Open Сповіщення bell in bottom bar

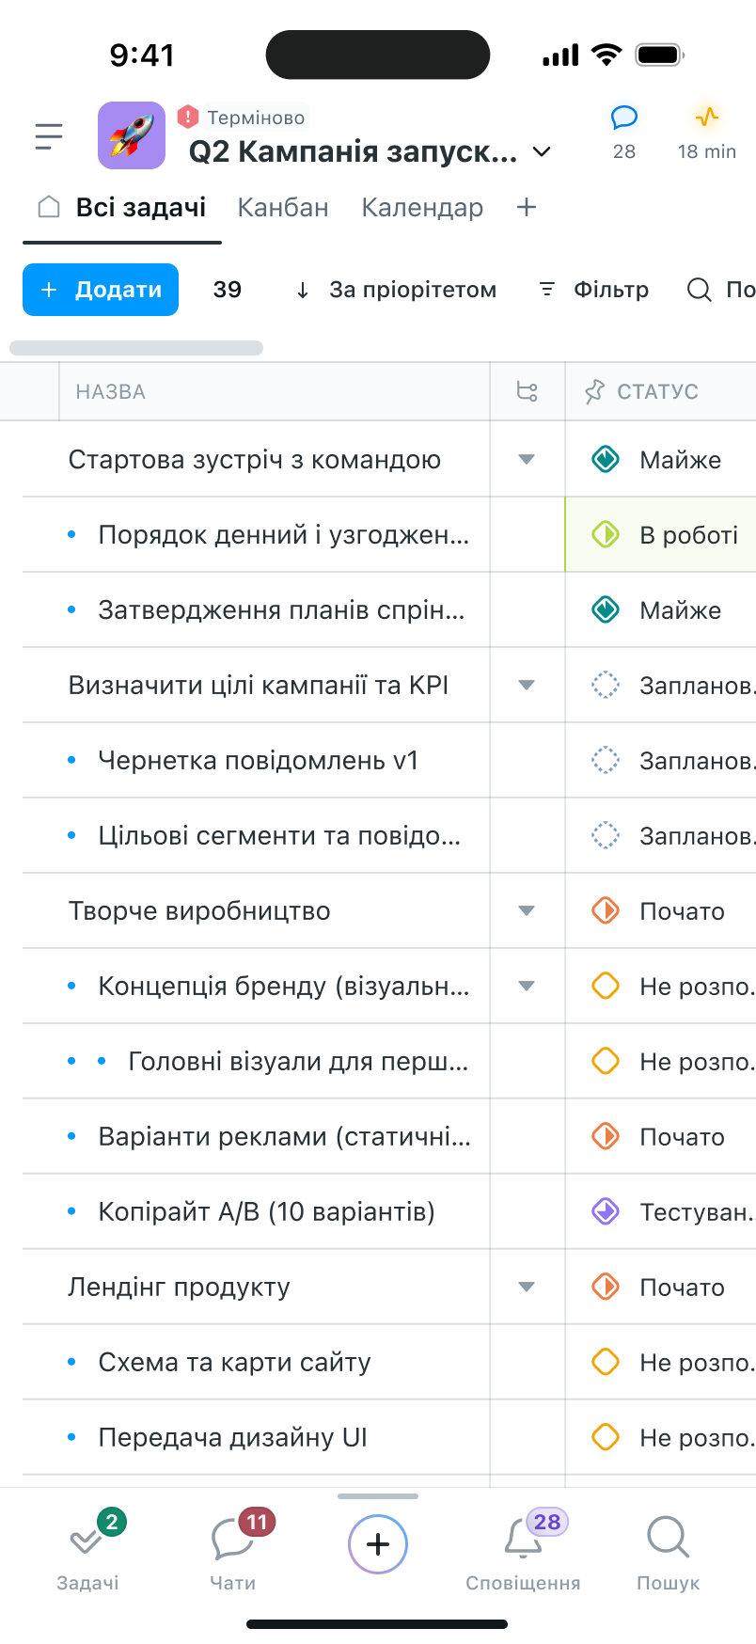[x=523, y=1552]
